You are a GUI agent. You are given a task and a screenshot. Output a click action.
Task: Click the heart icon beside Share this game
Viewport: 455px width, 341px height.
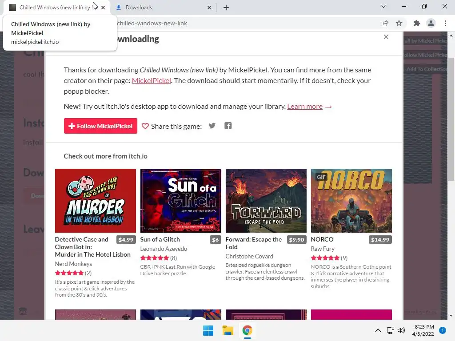click(145, 126)
